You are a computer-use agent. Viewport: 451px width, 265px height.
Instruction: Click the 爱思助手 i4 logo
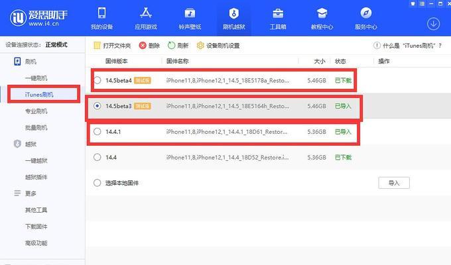click(38, 18)
